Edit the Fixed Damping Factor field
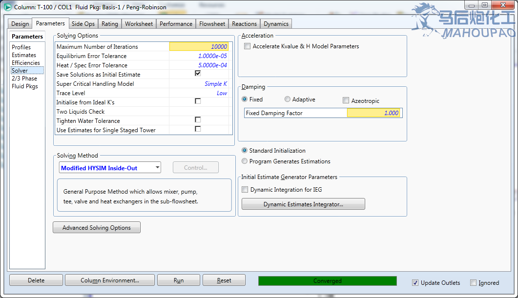The image size is (518, 298). (x=374, y=113)
